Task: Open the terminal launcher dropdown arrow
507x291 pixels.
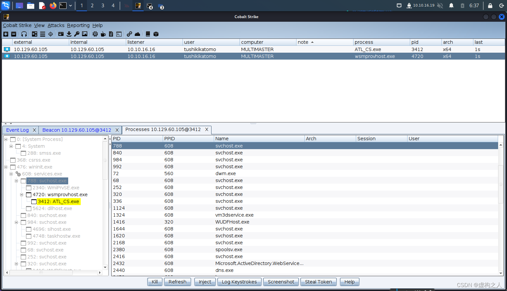Action: (x=70, y=6)
